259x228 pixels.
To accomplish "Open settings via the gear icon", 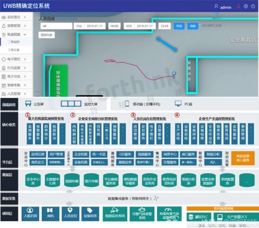I will [x=246, y=6].
